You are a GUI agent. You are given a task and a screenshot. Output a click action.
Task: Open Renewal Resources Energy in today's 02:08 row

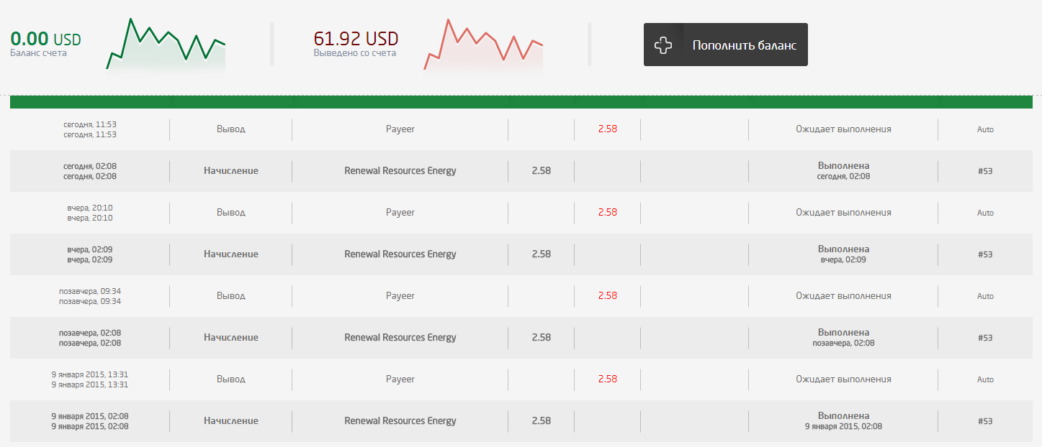pos(400,171)
